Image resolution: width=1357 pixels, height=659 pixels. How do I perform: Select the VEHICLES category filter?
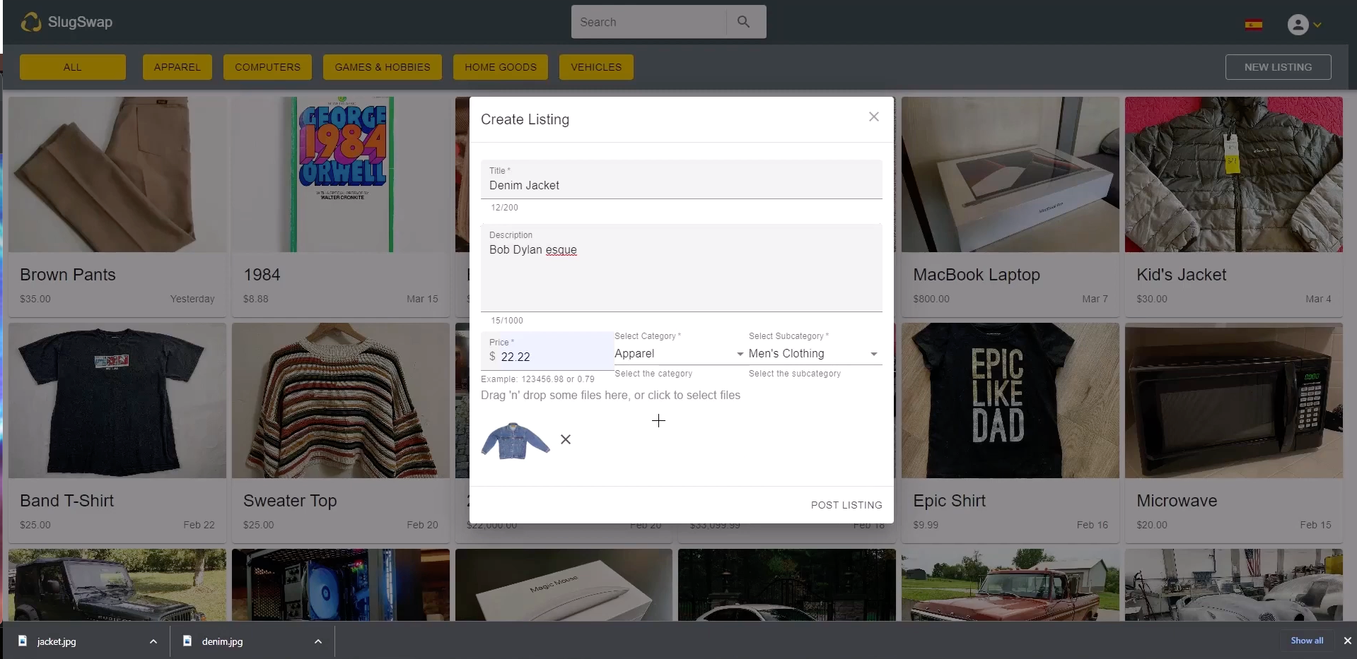pos(596,67)
